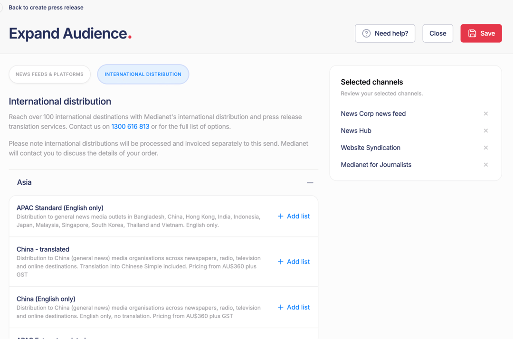Viewport: 513px width, 339px height.
Task: Remove News Hub from selected channels
Action: (x=485, y=131)
